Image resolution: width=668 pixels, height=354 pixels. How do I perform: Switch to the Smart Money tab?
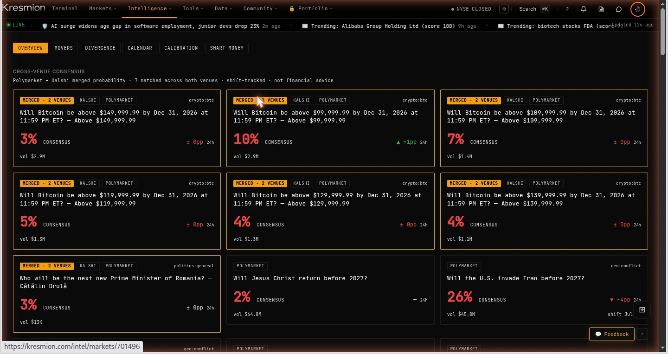point(227,48)
